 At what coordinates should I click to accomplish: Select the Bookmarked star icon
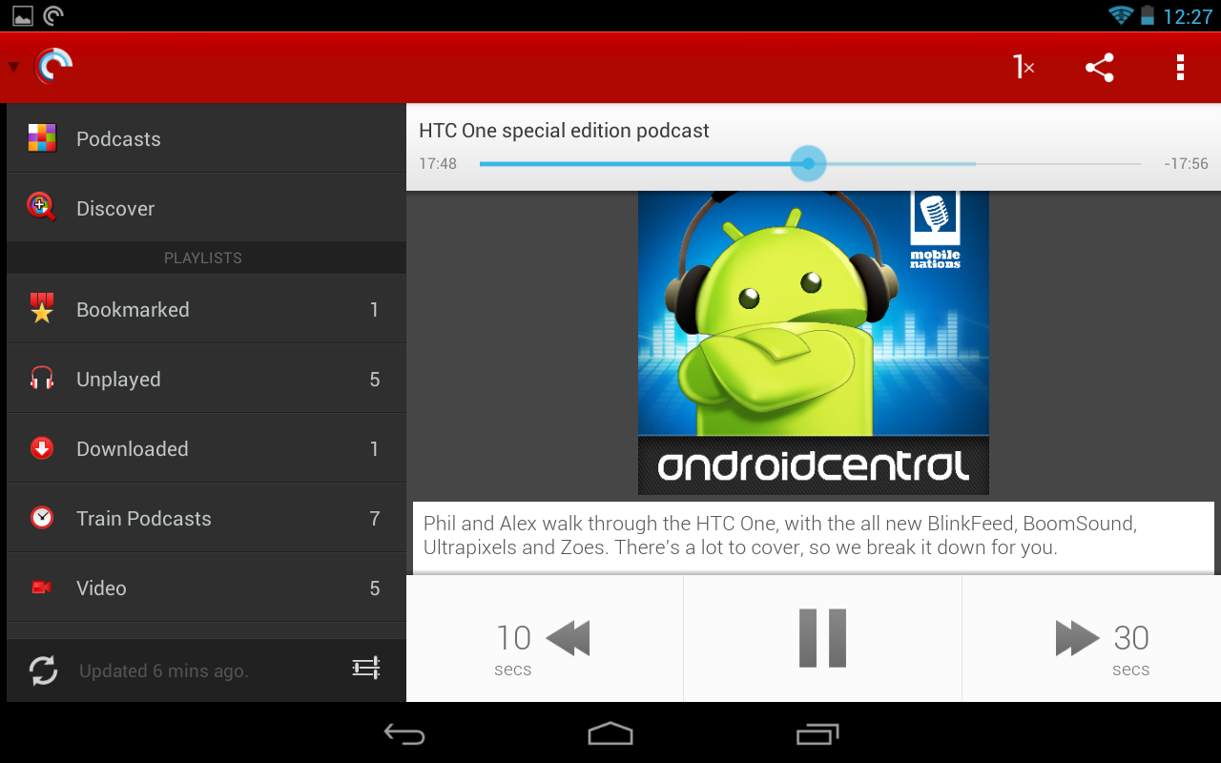[42, 308]
